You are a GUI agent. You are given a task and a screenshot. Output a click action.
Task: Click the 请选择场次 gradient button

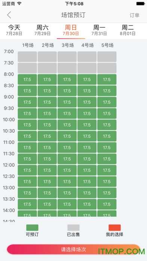click(73, 249)
